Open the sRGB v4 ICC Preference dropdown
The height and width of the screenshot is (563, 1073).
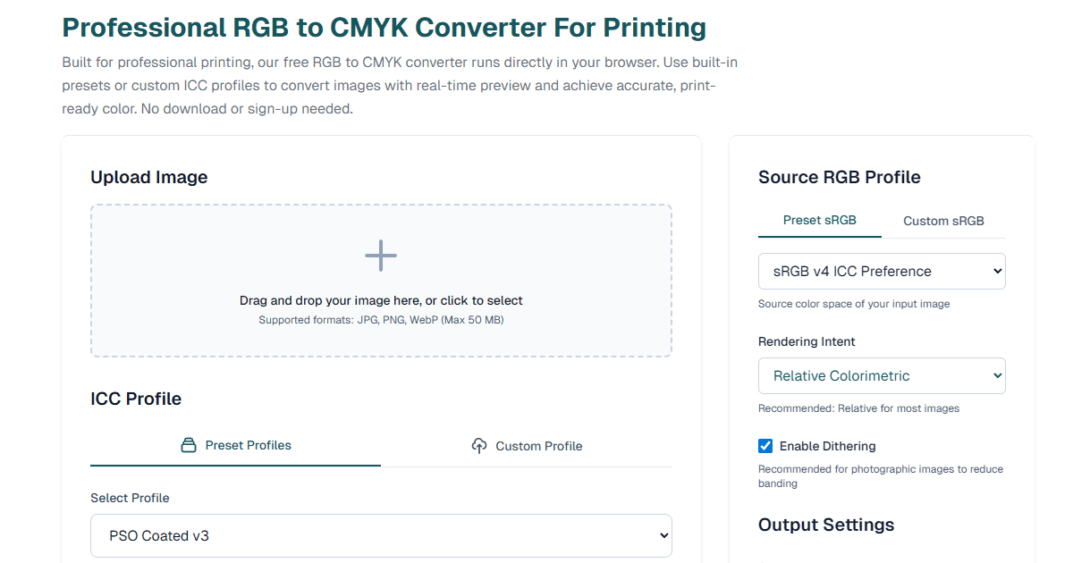[x=882, y=271]
